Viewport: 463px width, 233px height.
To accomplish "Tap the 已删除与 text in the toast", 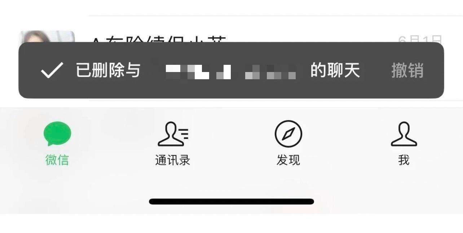I will click(108, 70).
